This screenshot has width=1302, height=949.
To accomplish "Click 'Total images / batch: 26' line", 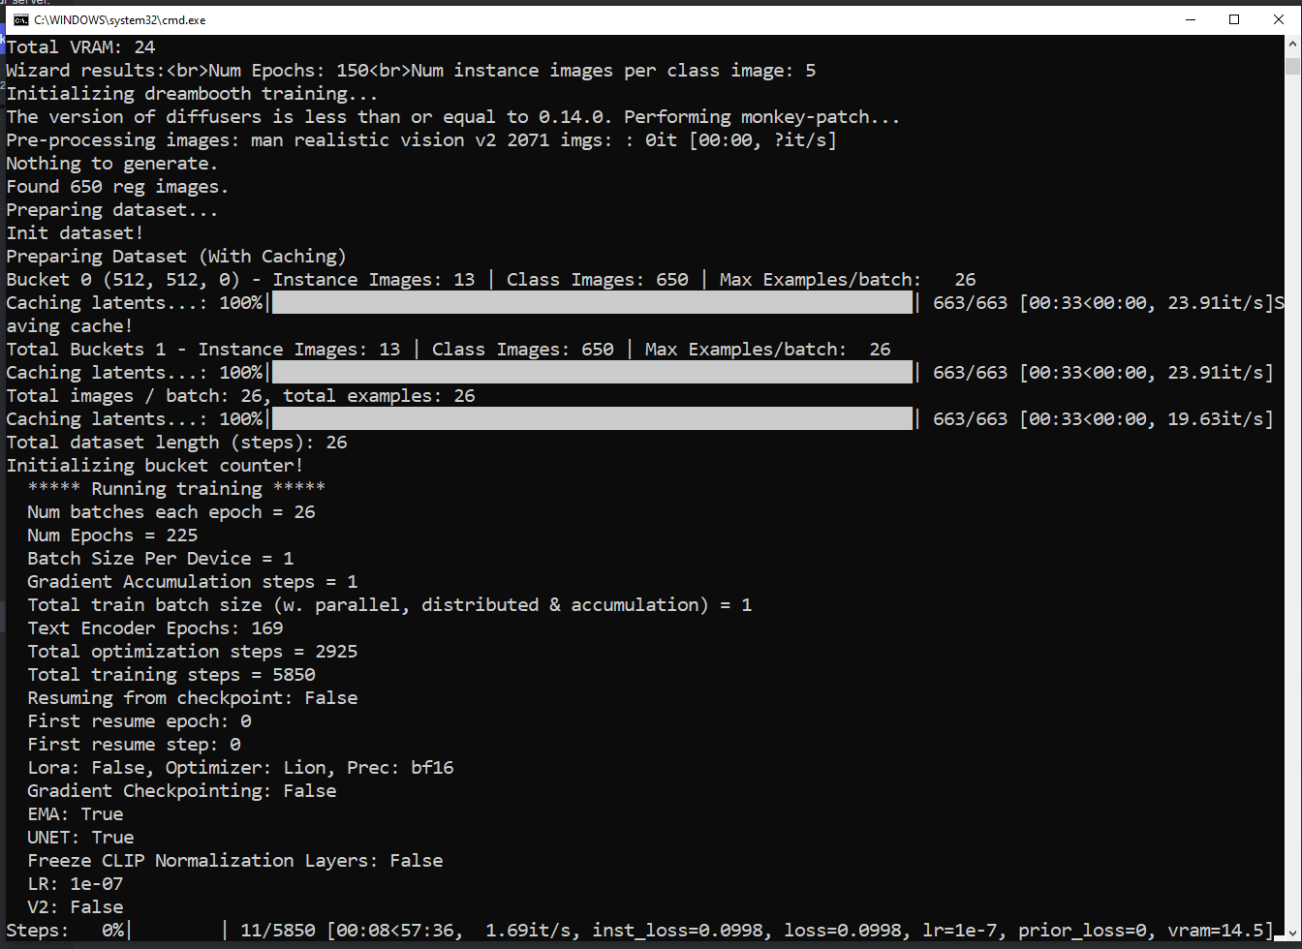I will [x=240, y=396].
